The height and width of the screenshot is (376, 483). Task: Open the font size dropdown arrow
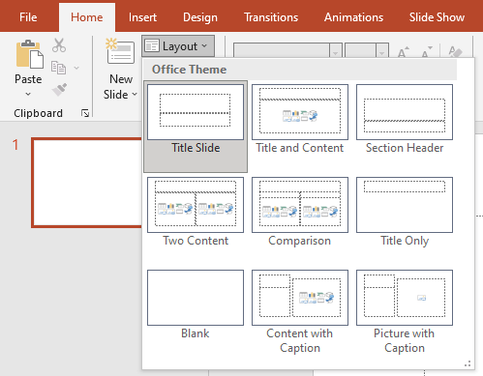coord(382,51)
